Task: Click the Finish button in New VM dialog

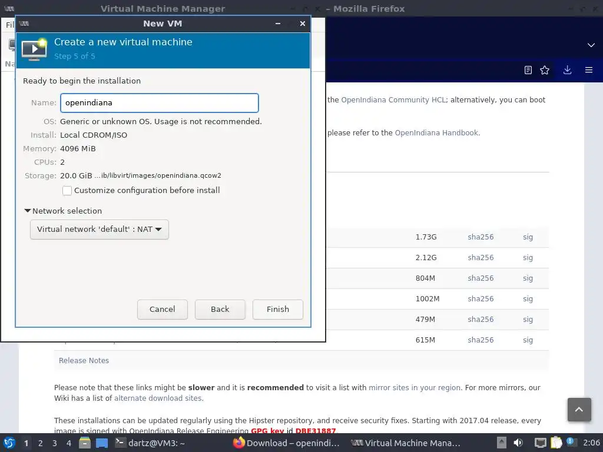Action: [278, 310]
